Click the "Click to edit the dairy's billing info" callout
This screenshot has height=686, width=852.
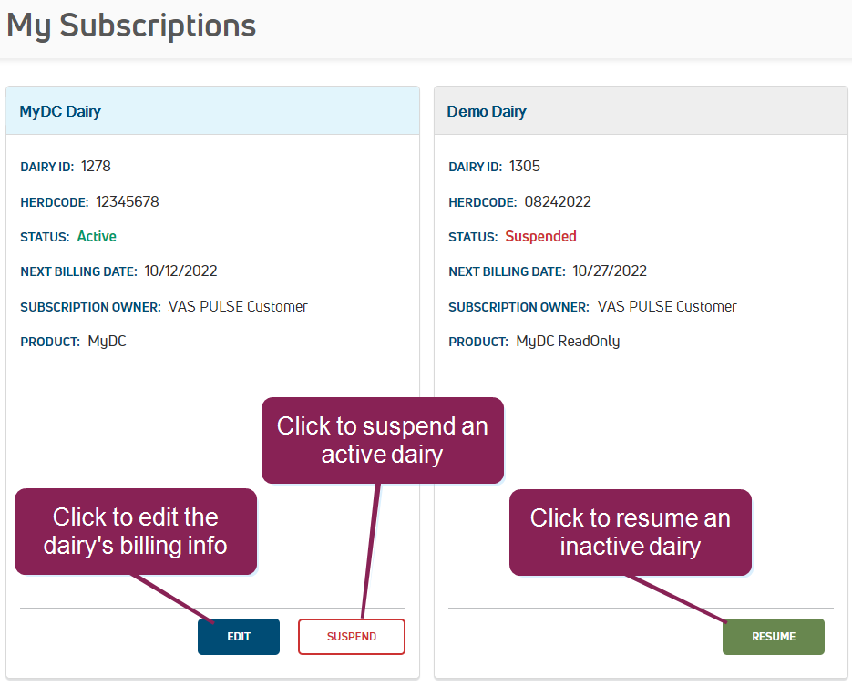point(136,531)
